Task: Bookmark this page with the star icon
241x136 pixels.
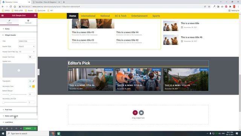Action: 209,7
